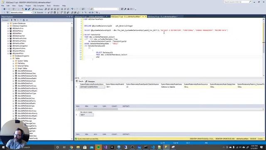Open Visual Studio from the taskbar
The height and width of the screenshot is (150, 266).
(x=105, y=147)
